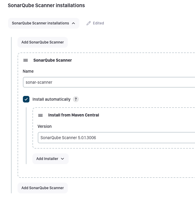Open help for Install automatically

pos(76,99)
